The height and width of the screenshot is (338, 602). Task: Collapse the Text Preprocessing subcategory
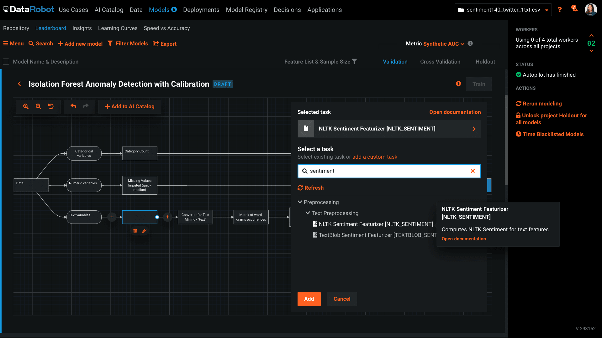(308, 213)
